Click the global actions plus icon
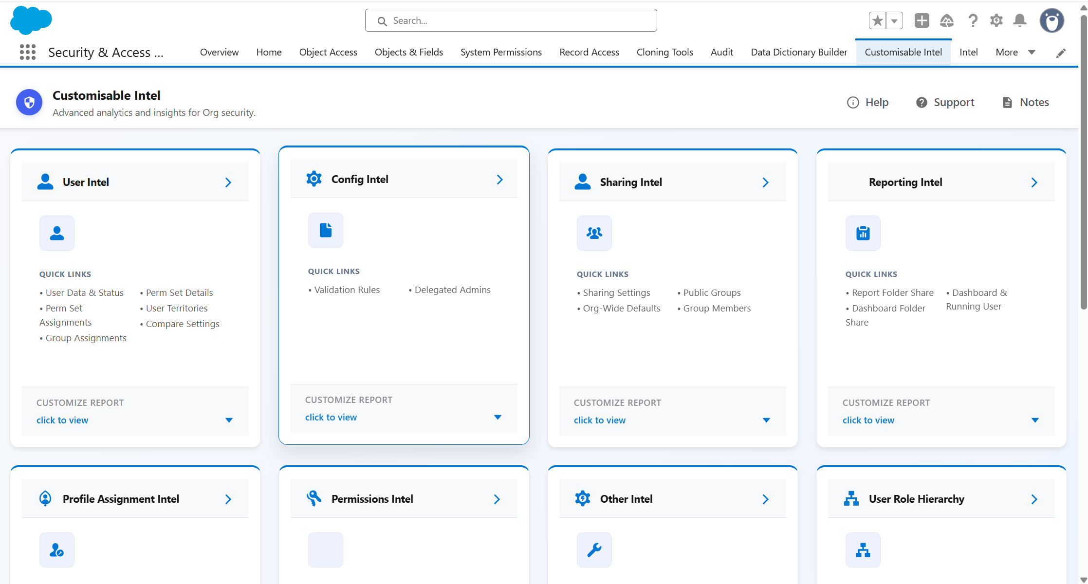The height and width of the screenshot is (584, 1088). coord(922,20)
